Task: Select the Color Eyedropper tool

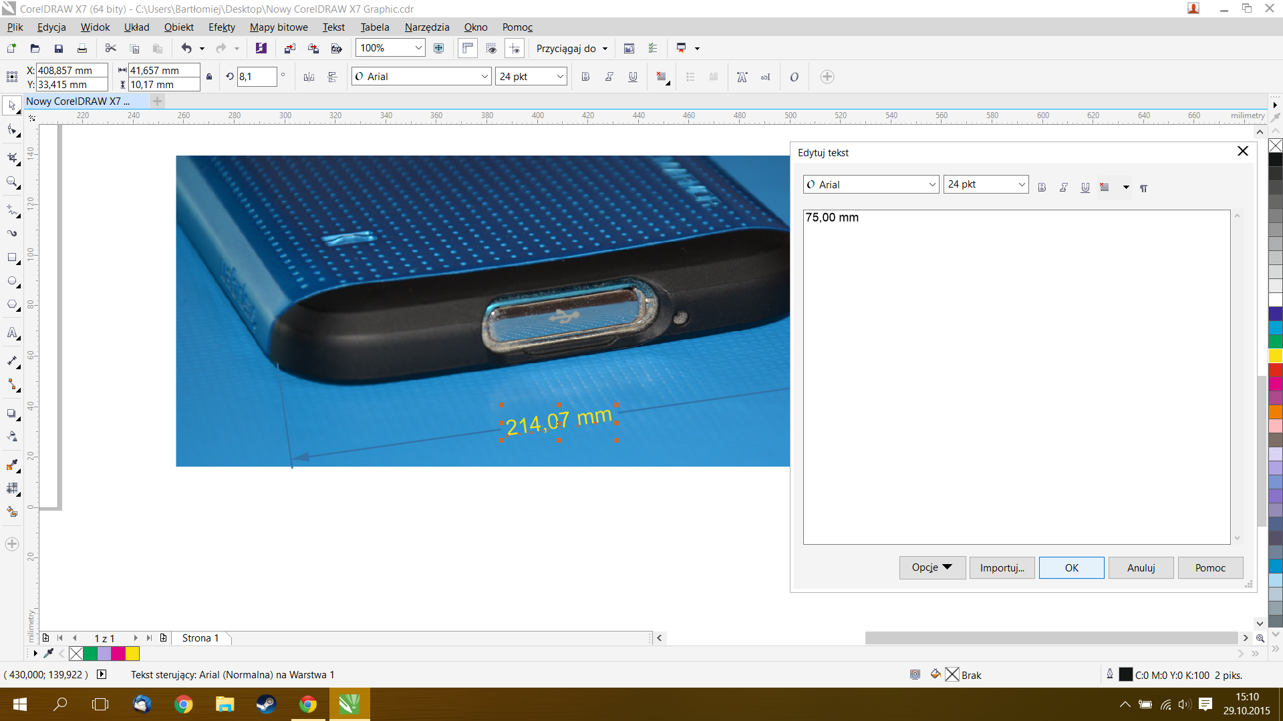Action: point(12,465)
